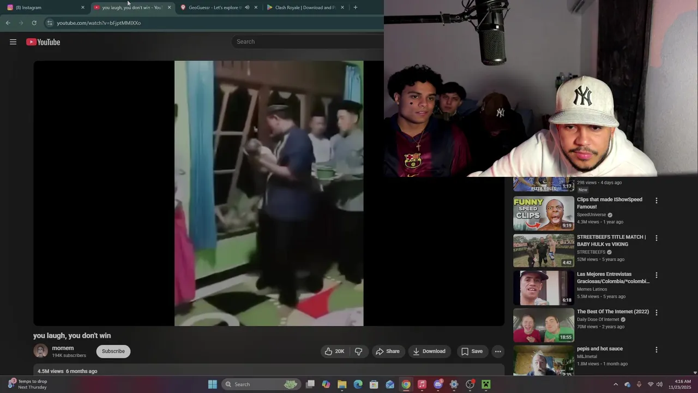Open options menu for IShowSpeed clips video
Viewport: 698px width, 393px height.
tap(657, 200)
